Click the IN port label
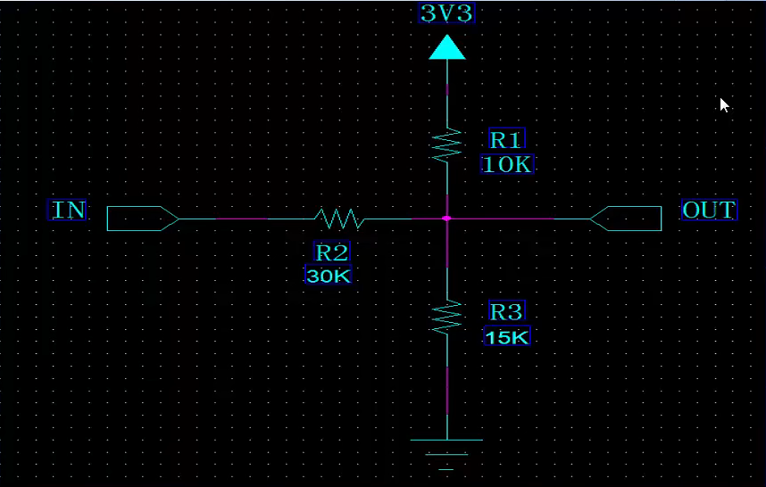This screenshot has width=766, height=487. (68, 210)
